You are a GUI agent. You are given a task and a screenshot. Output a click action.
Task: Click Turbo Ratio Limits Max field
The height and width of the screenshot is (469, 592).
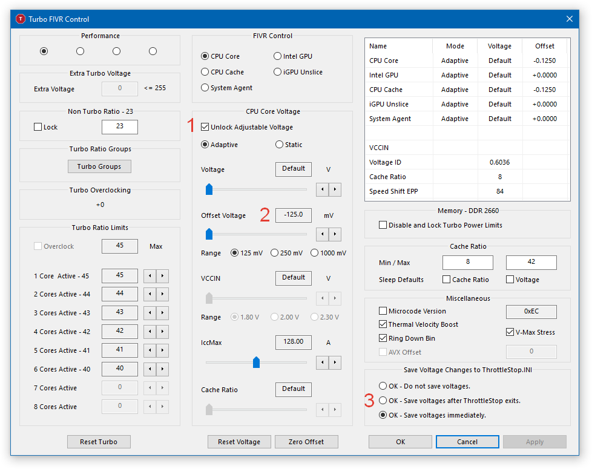coord(120,246)
